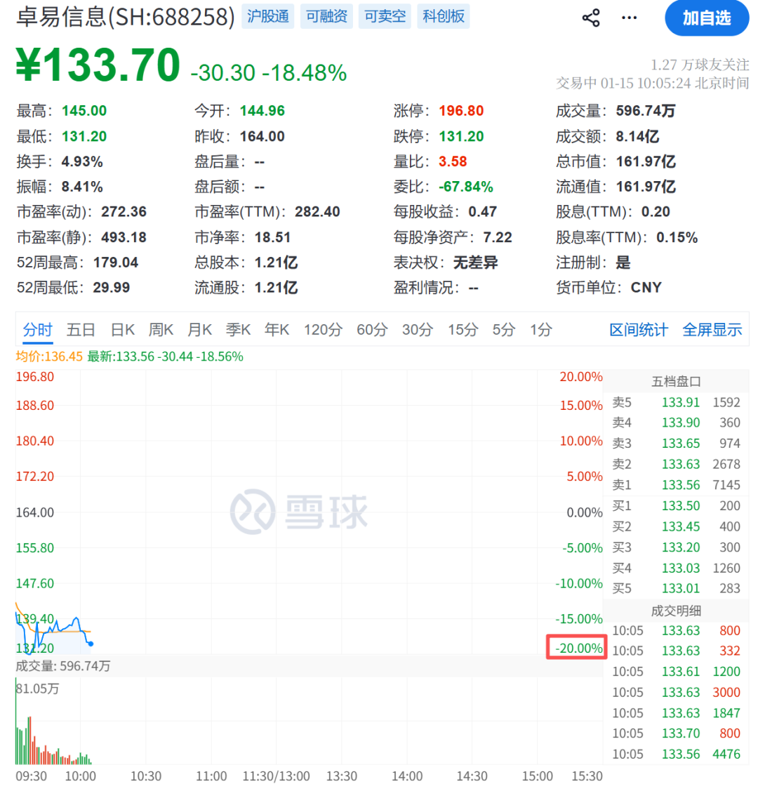Open the more options "..." menu
758x791 pixels.
click(x=628, y=18)
